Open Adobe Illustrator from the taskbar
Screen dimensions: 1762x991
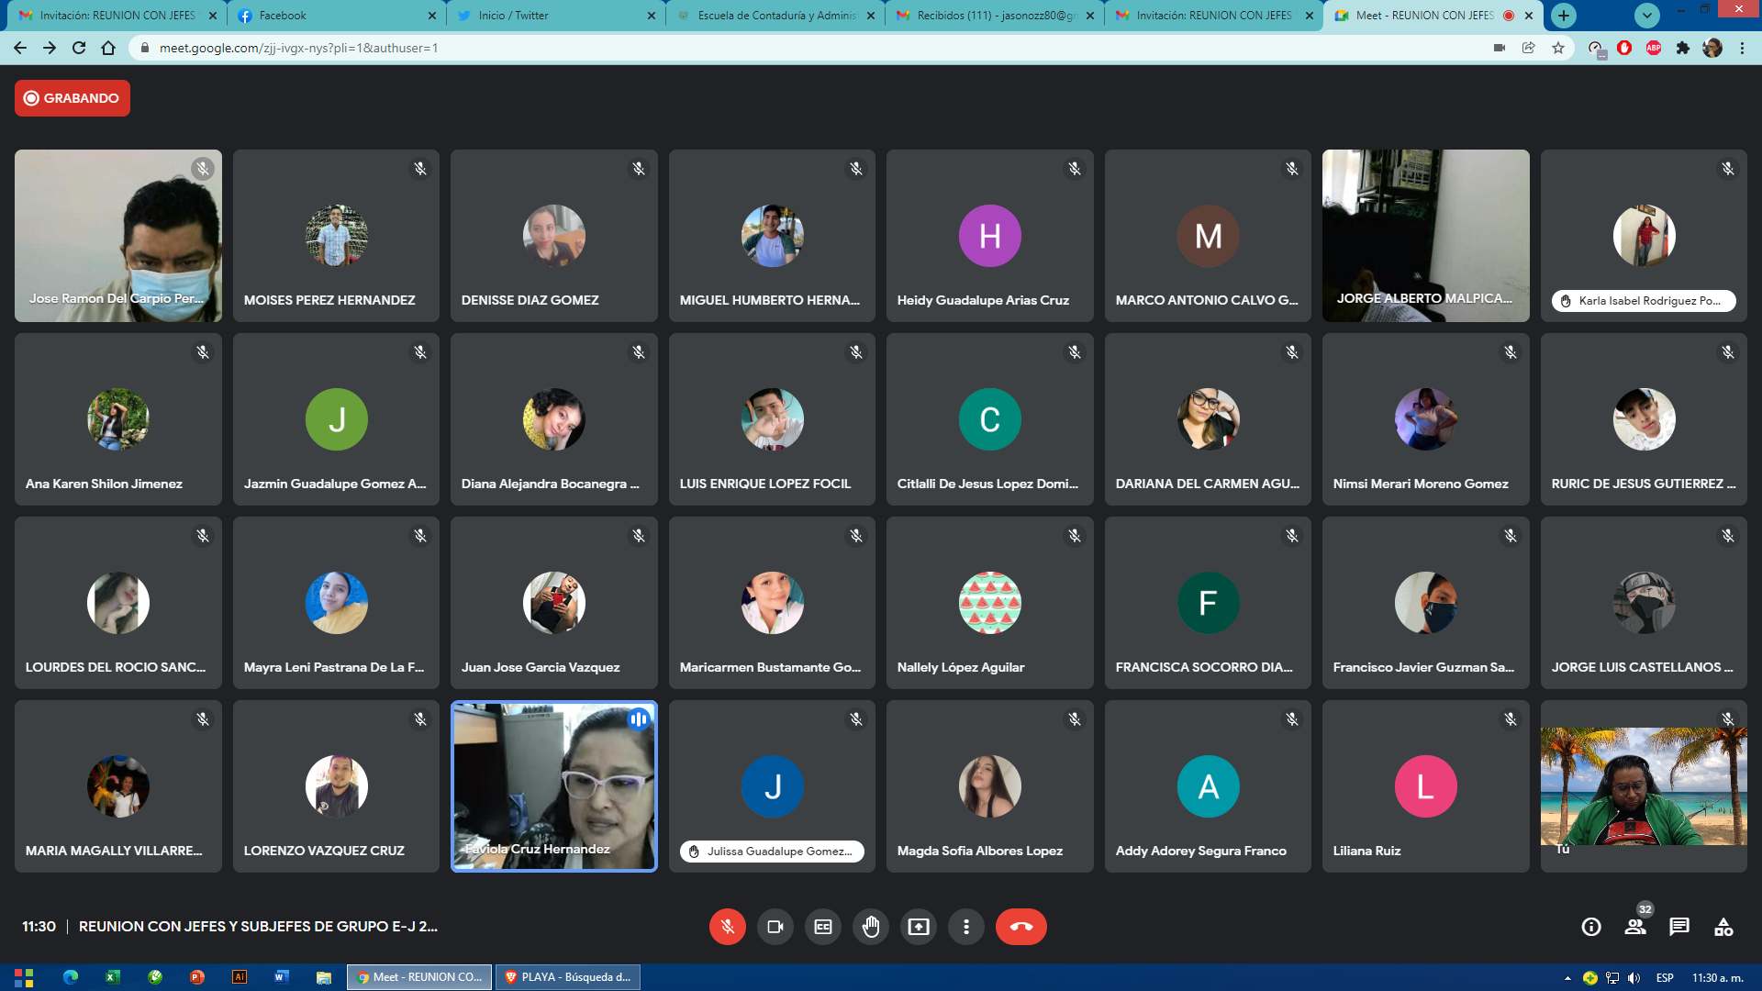[x=240, y=977]
